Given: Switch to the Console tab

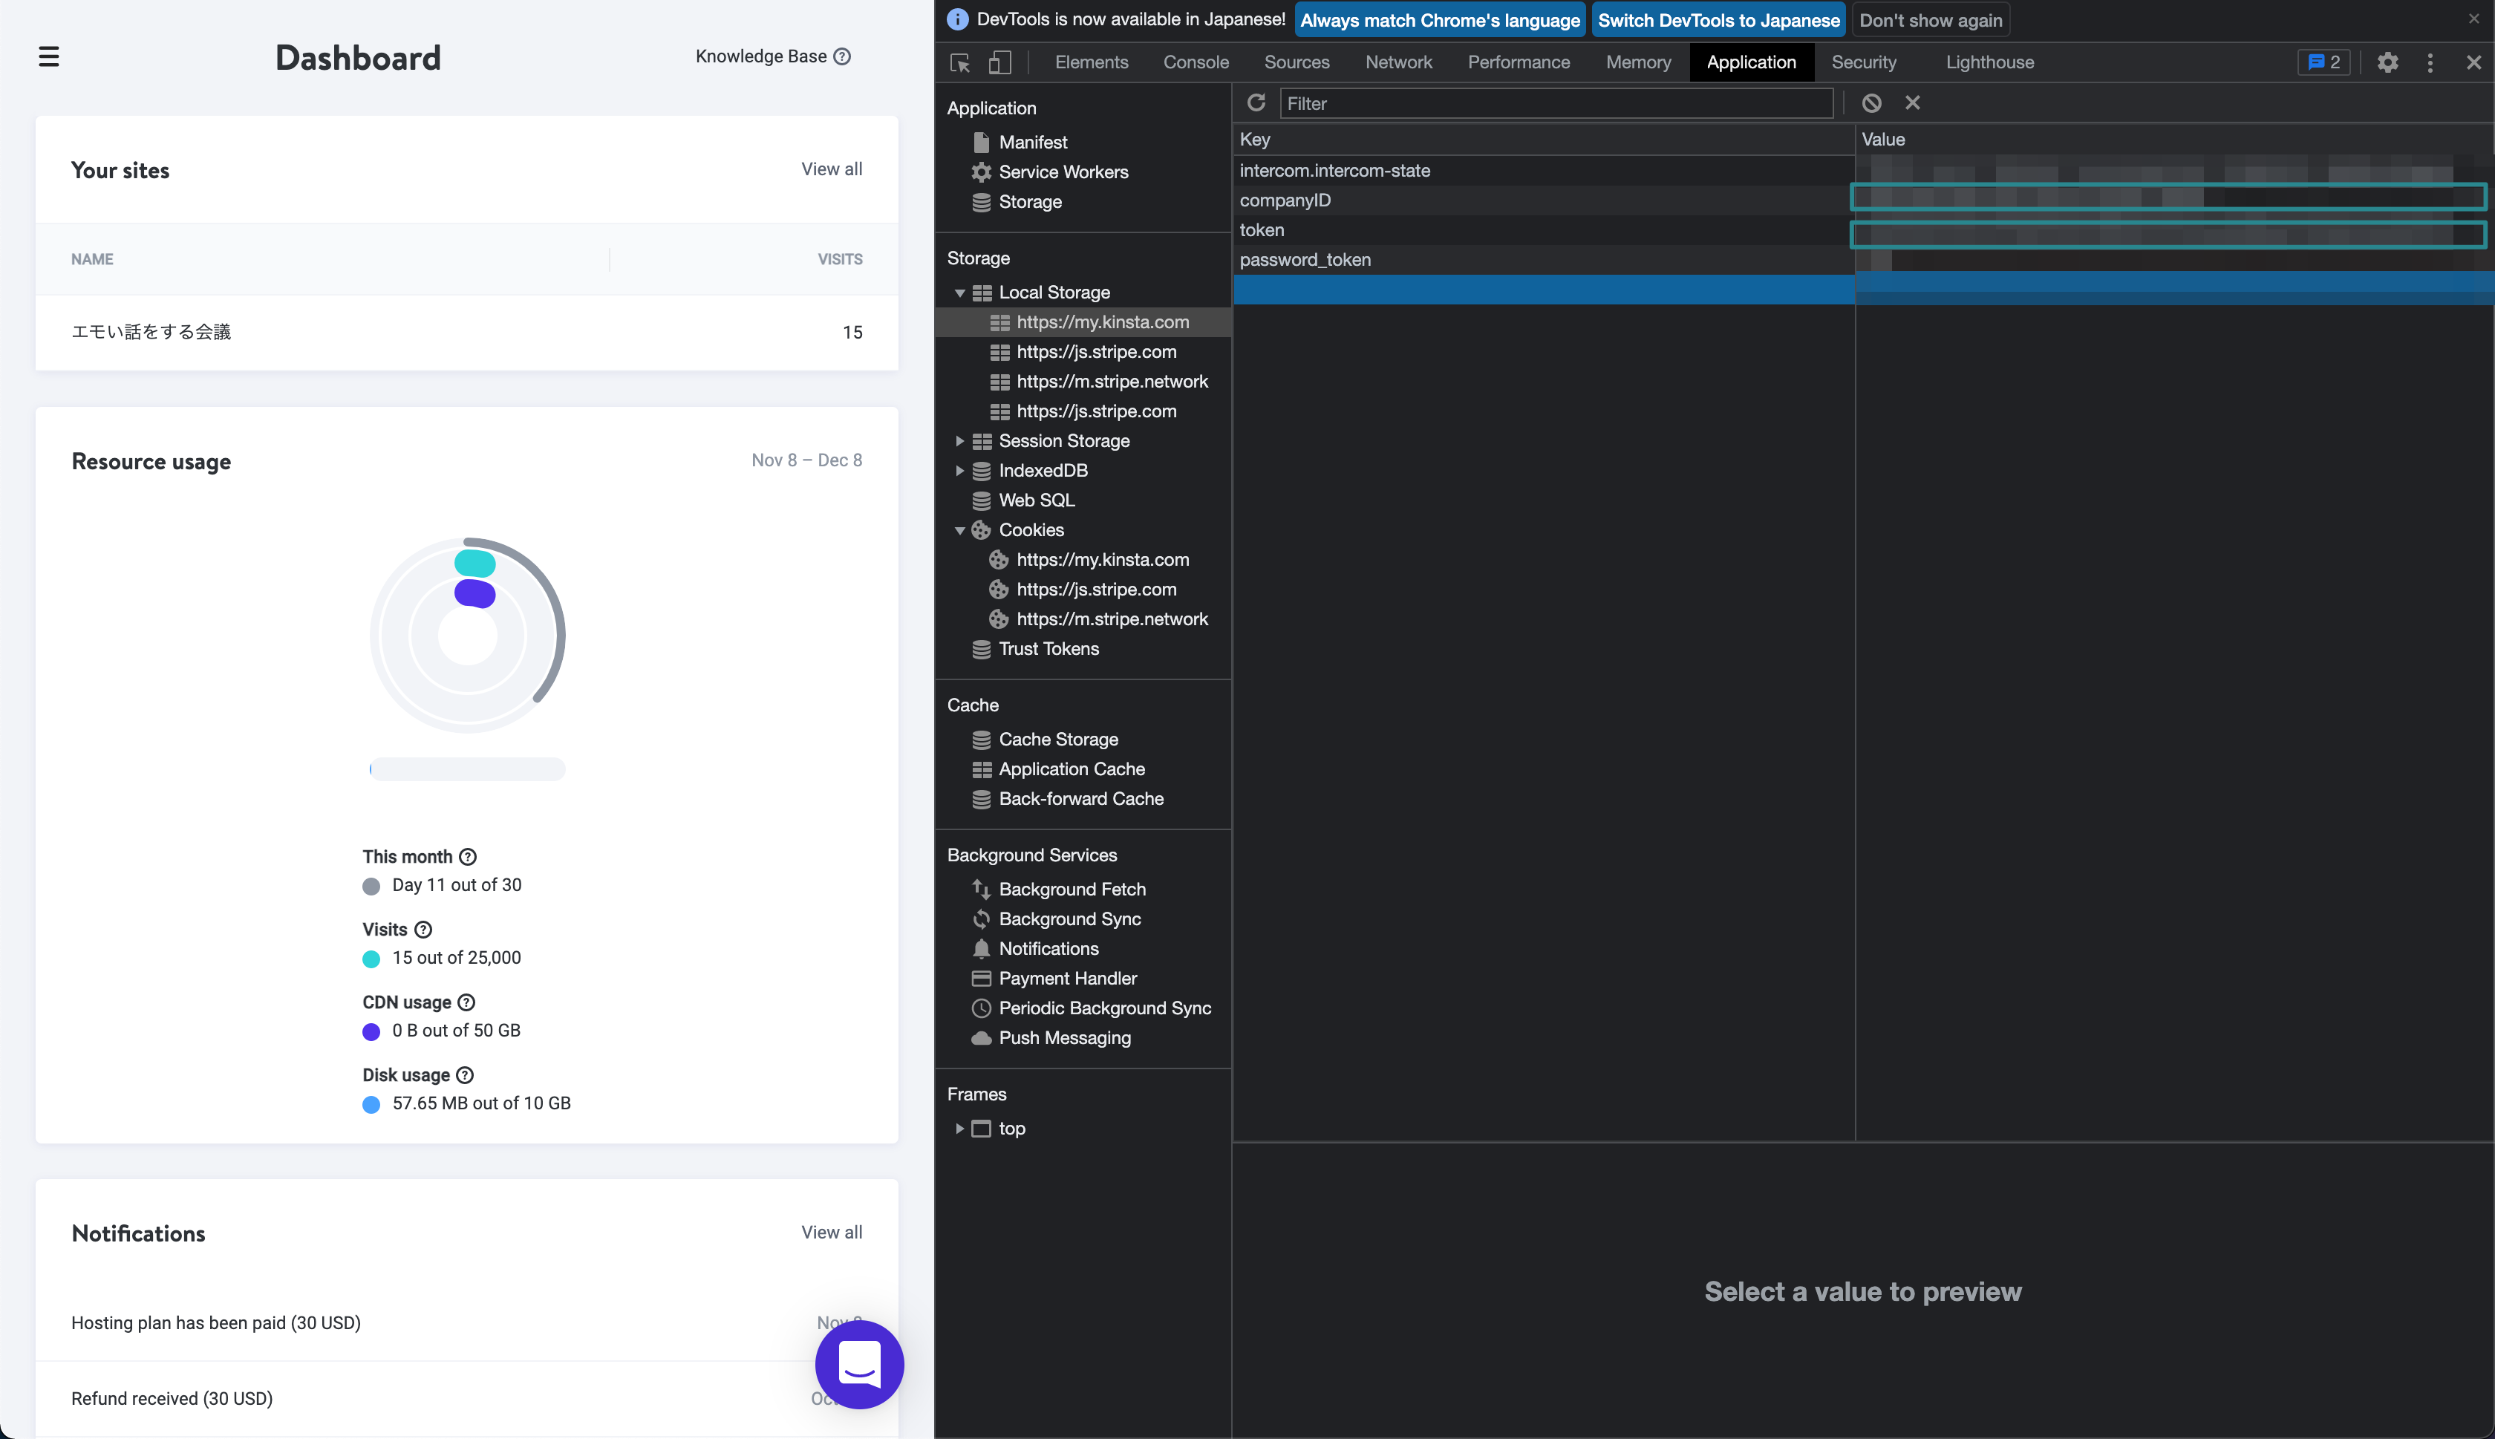Looking at the screenshot, I should pos(1196,62).
